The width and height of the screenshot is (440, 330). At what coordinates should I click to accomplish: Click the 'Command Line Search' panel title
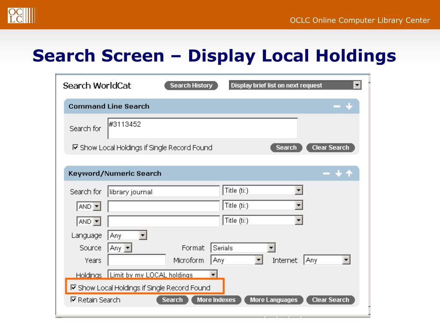109,107
